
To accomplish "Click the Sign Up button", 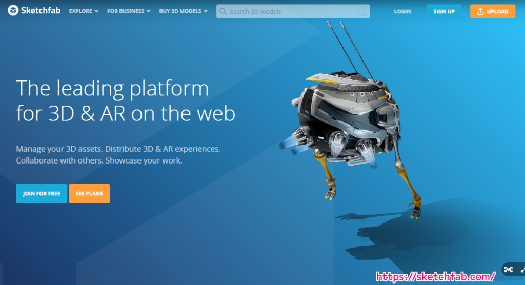I will pos(443,11).
